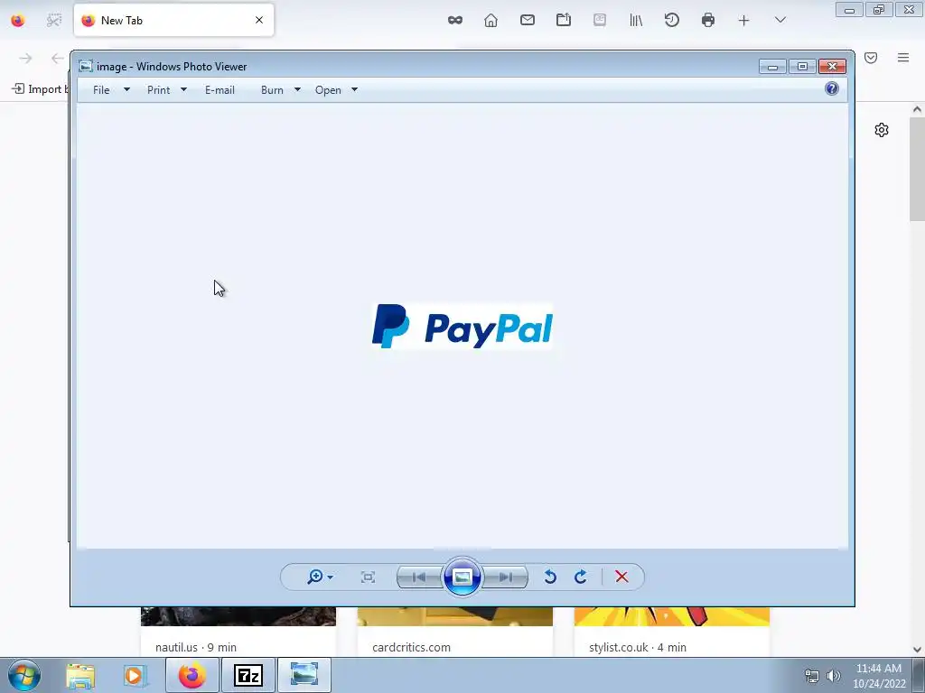Click the Firefox email link icon
Screen dimensions: 925x693
tap(528, 20)
